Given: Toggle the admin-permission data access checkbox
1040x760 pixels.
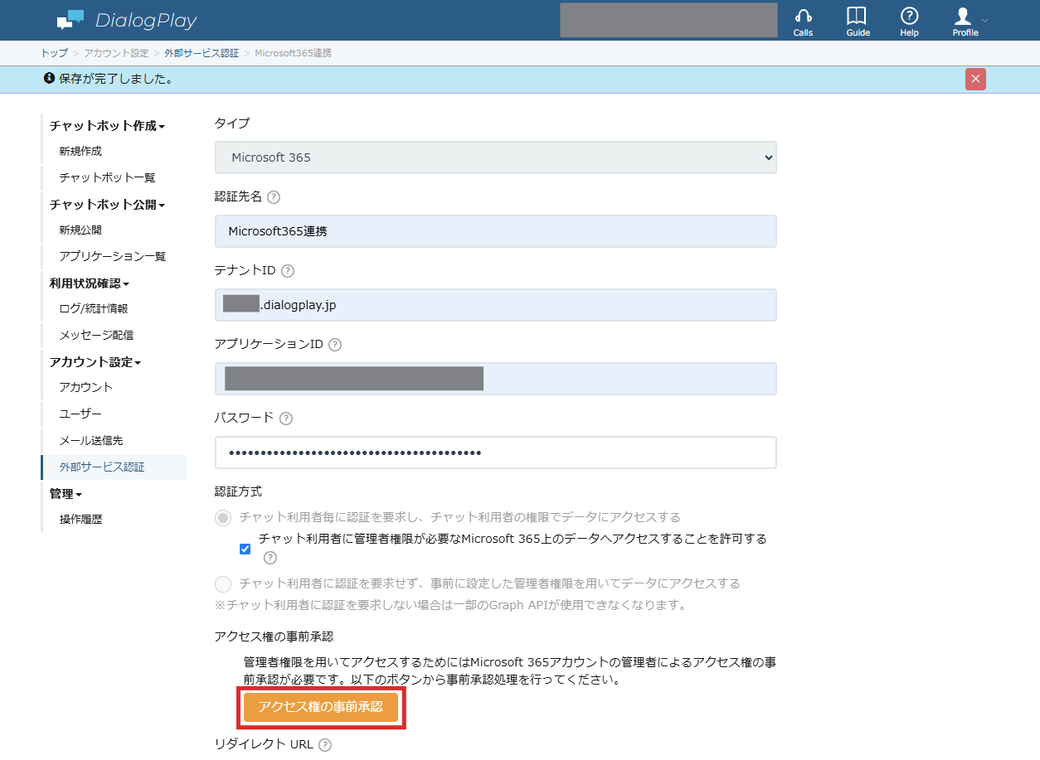Looking at the screenshot, I should pyautogui.click(x=245, y=549).
